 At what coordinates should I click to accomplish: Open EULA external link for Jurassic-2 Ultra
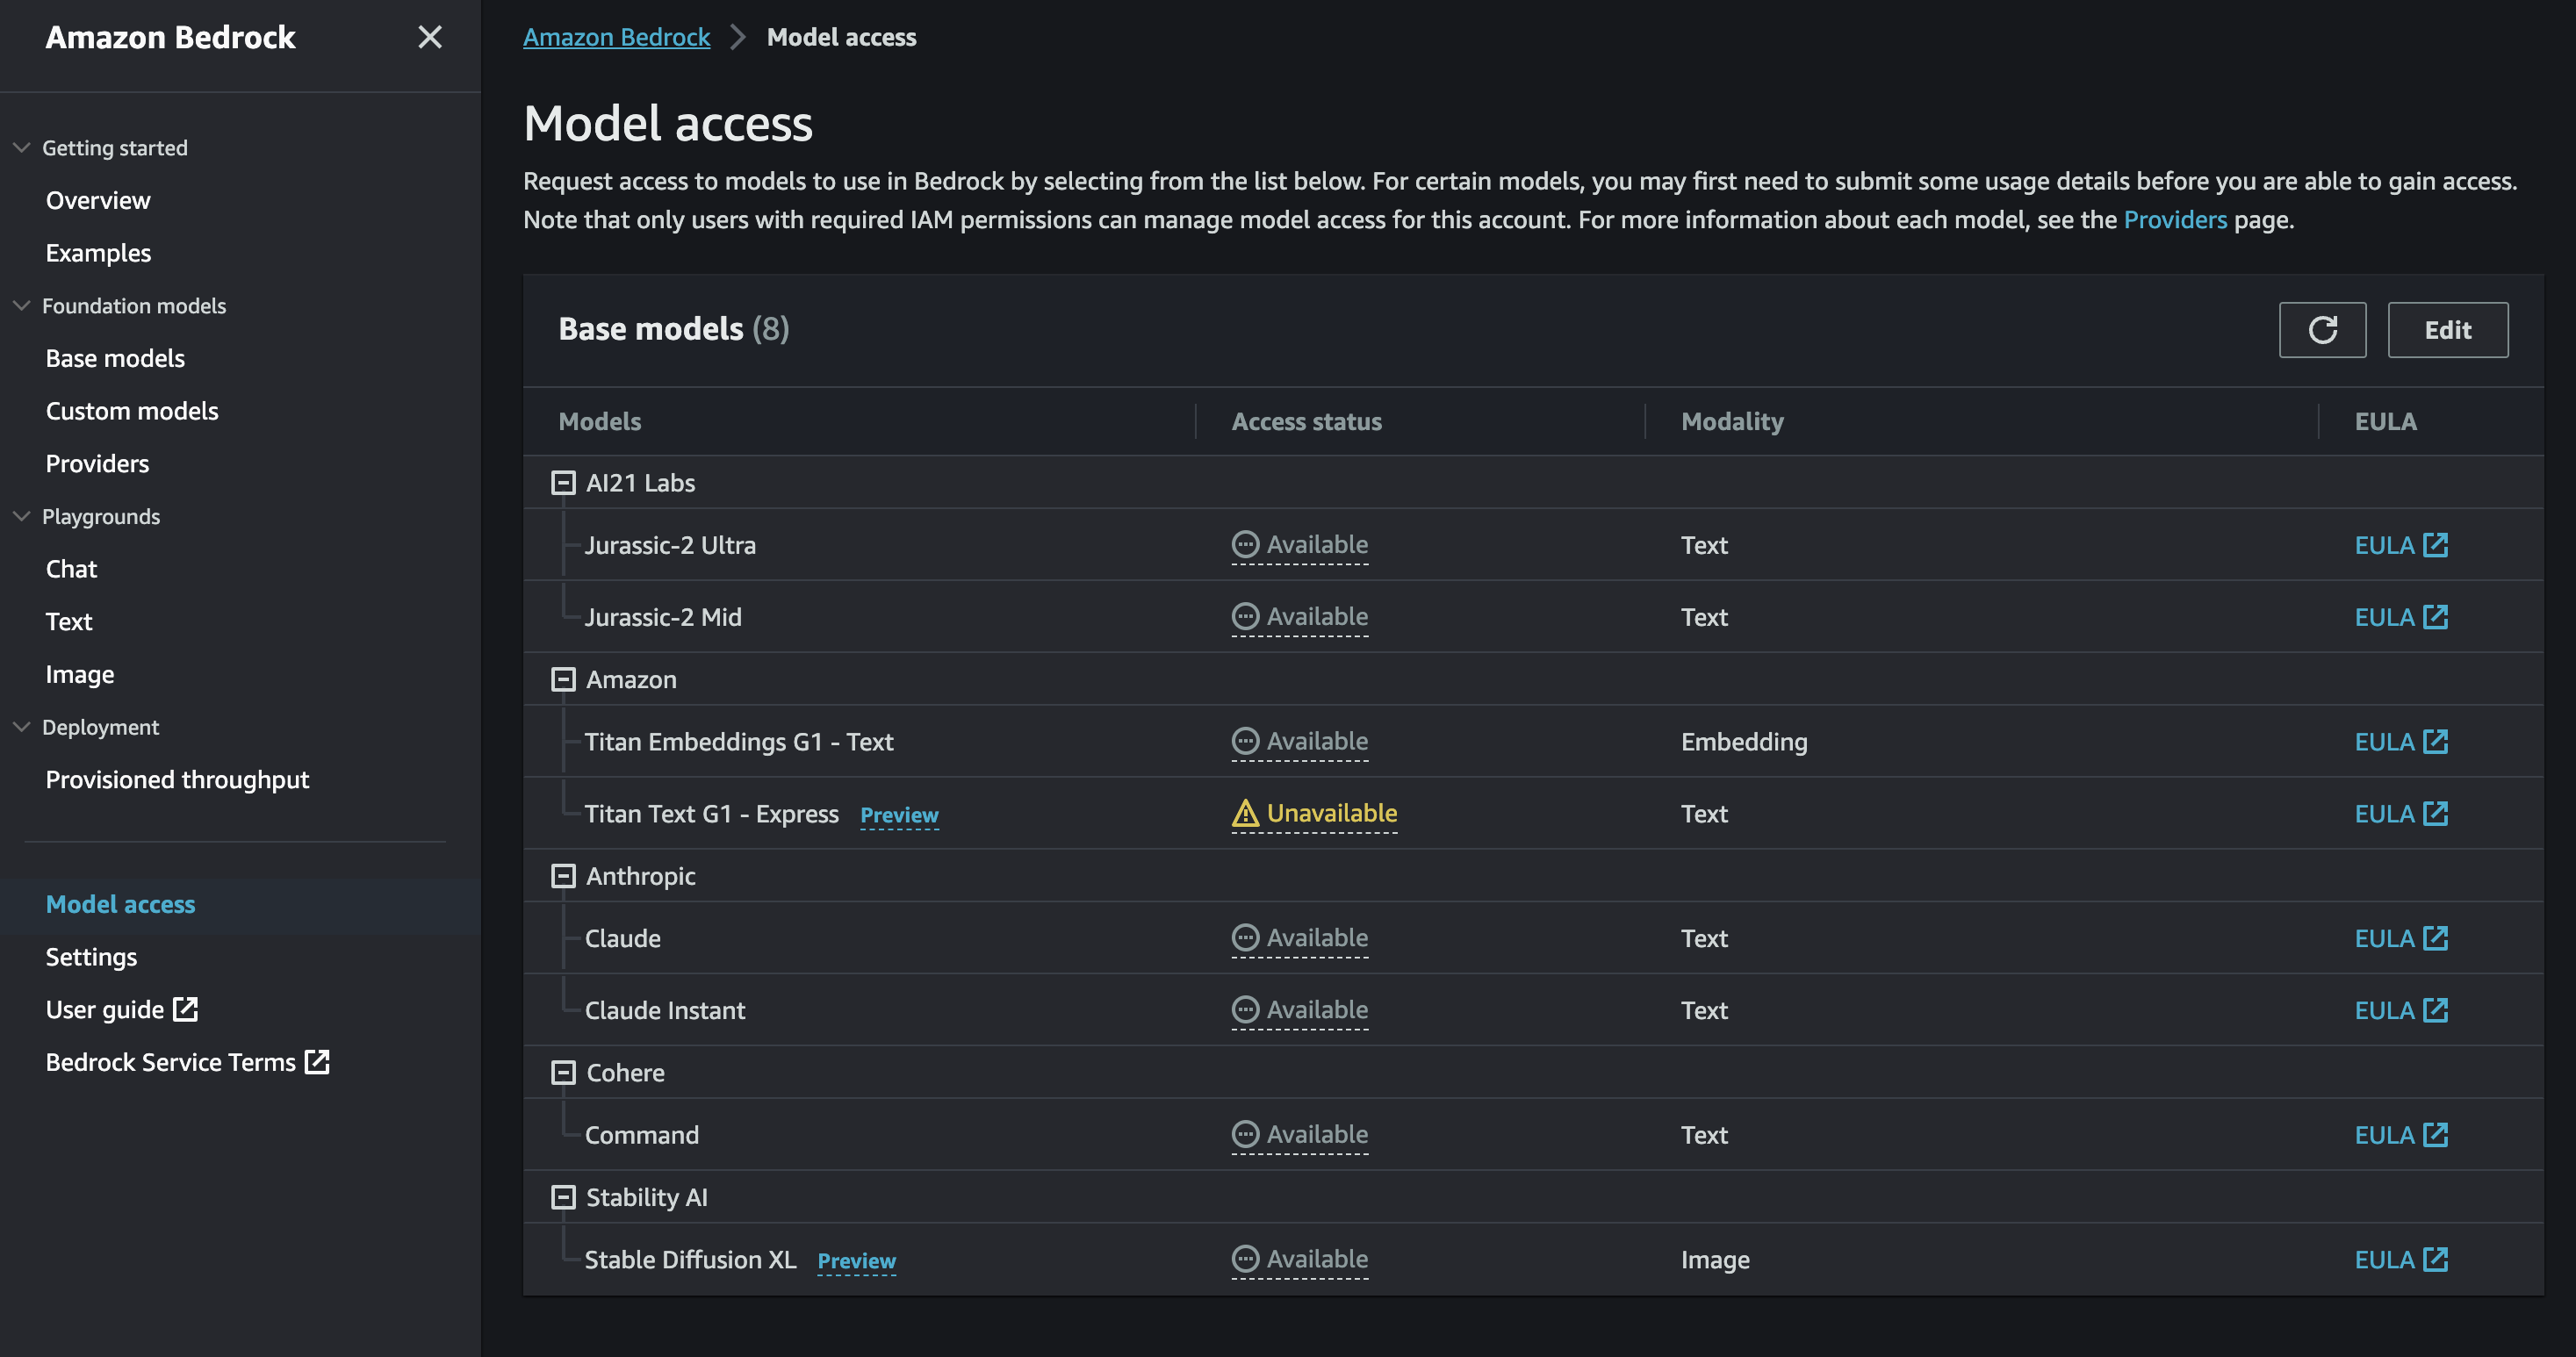click(x=2400, y=545)
